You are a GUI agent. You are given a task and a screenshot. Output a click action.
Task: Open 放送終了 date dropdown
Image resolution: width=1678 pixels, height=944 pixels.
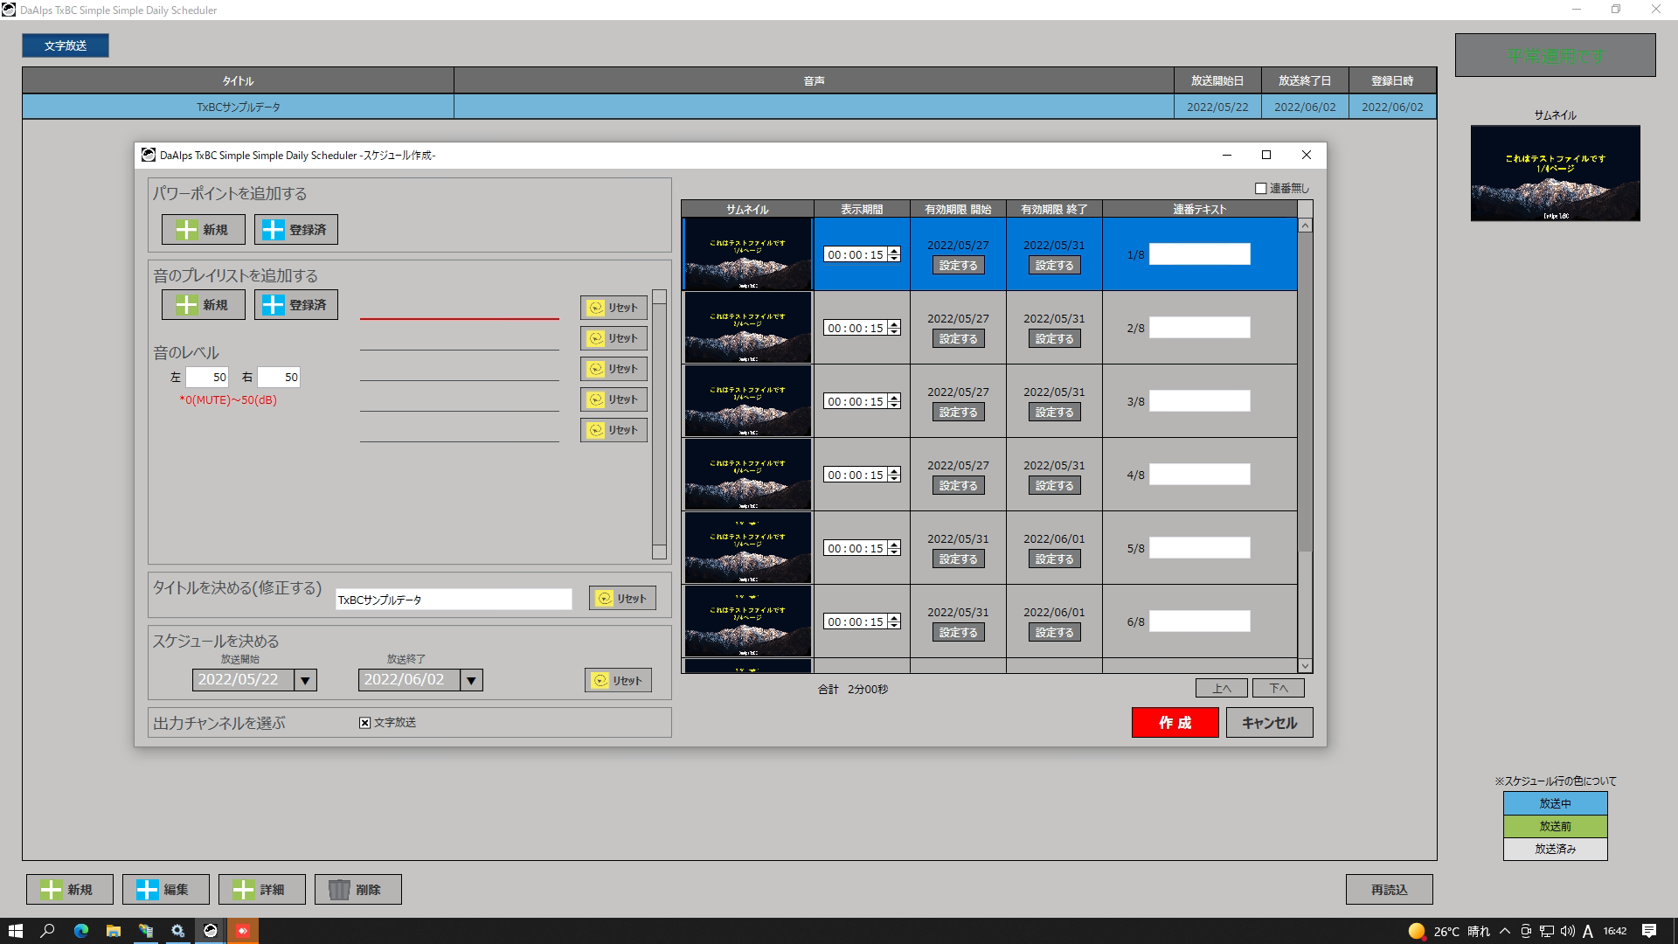coord(471,680)
